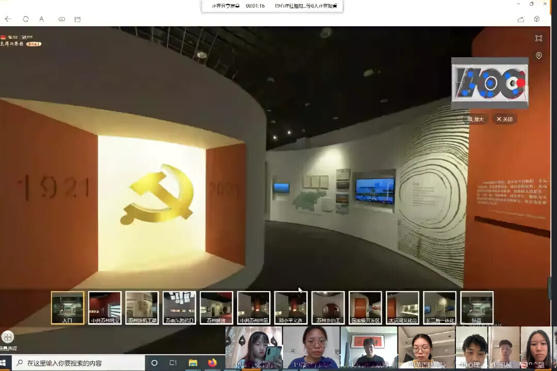Open the 苏州乡镇工 scene thumbnail
The image size is (557, 371).
328,308
